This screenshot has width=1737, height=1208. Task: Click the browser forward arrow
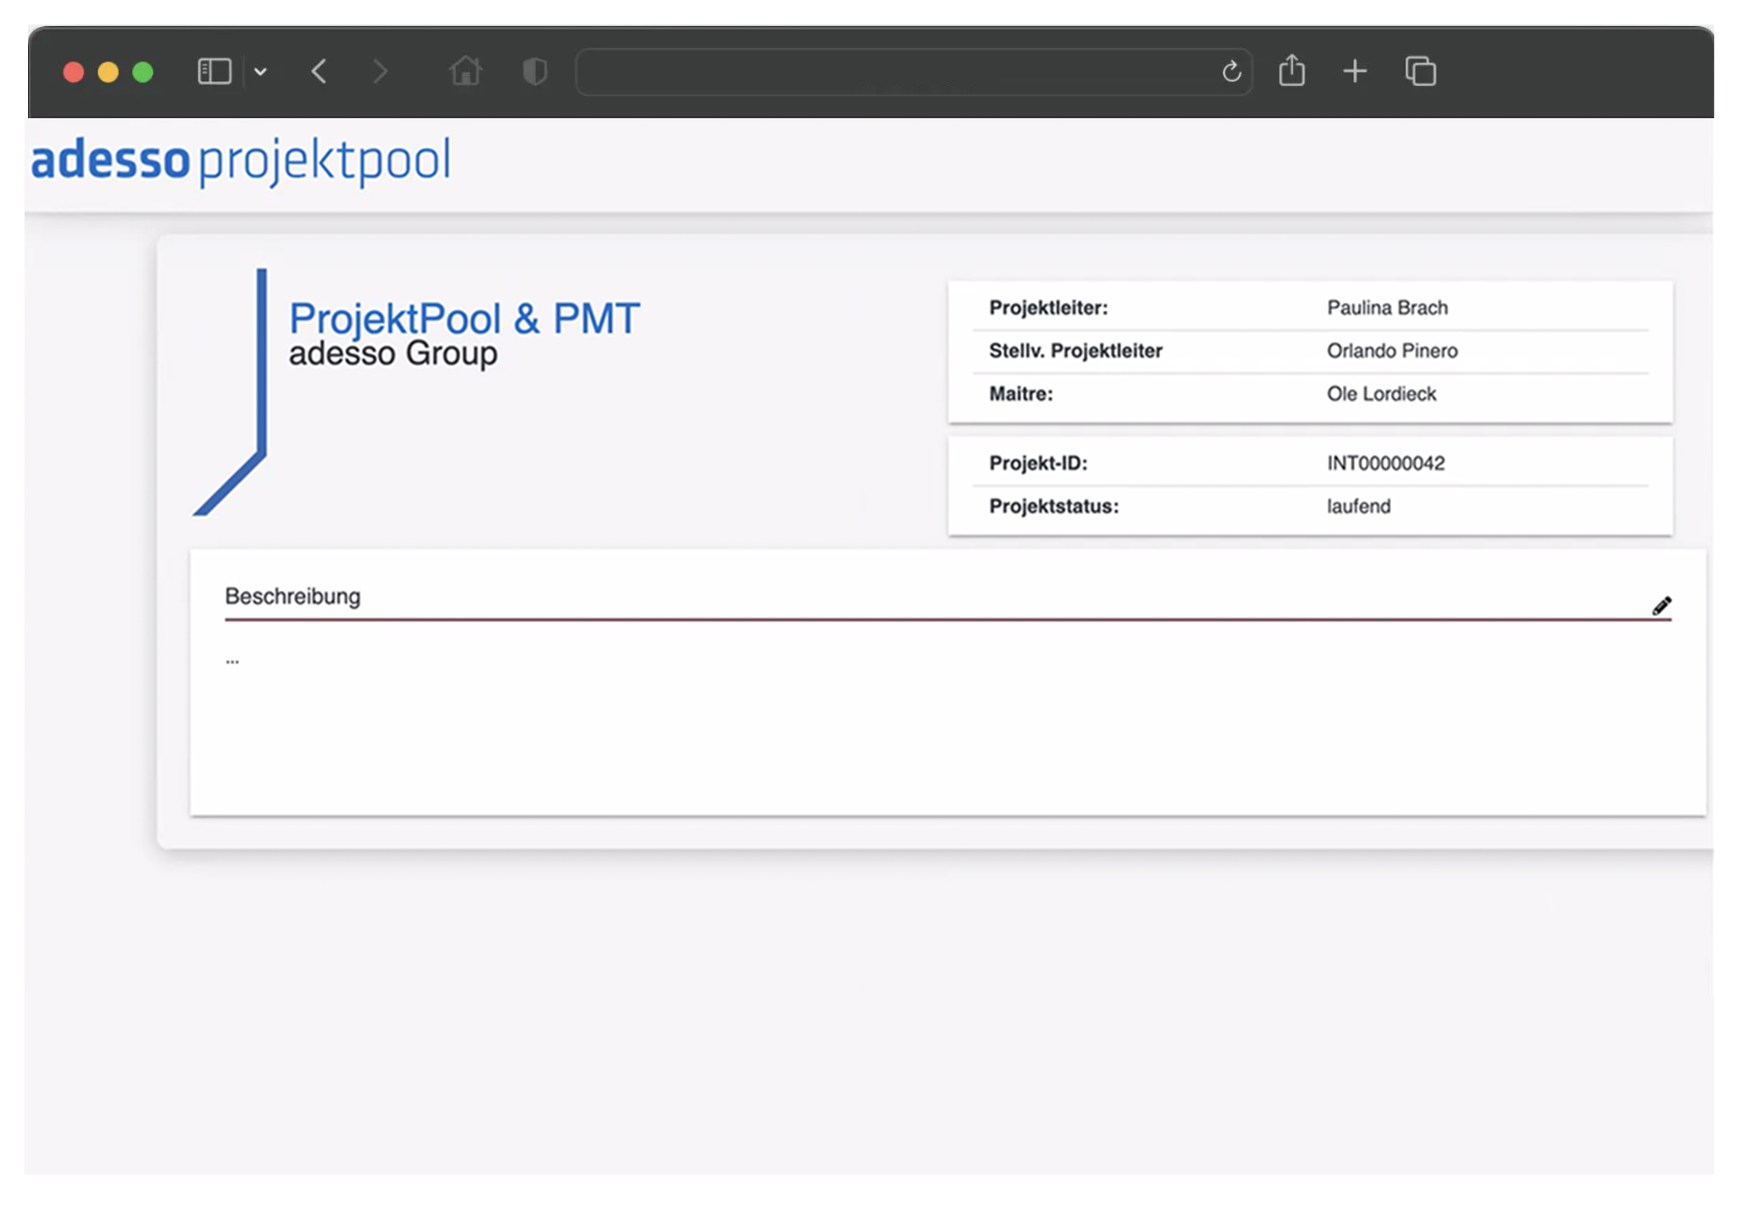(379, 72)
